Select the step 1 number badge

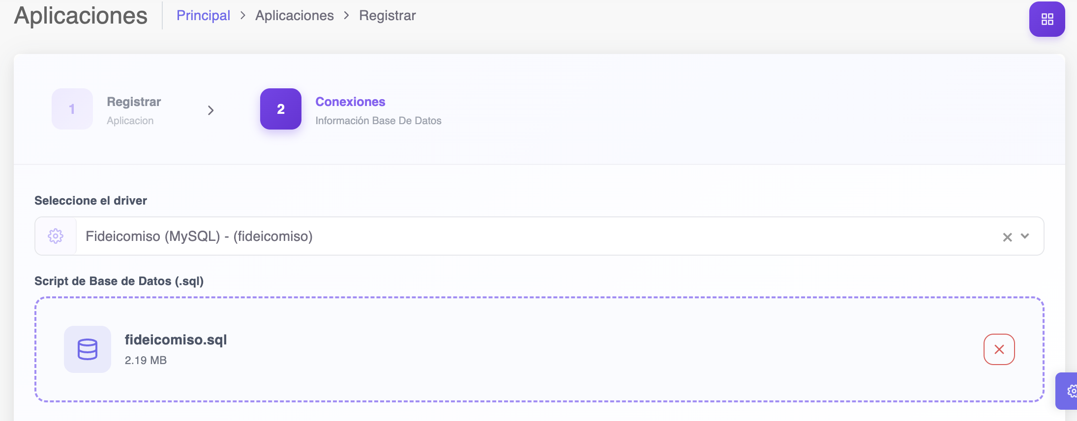[x=72, y=109]
